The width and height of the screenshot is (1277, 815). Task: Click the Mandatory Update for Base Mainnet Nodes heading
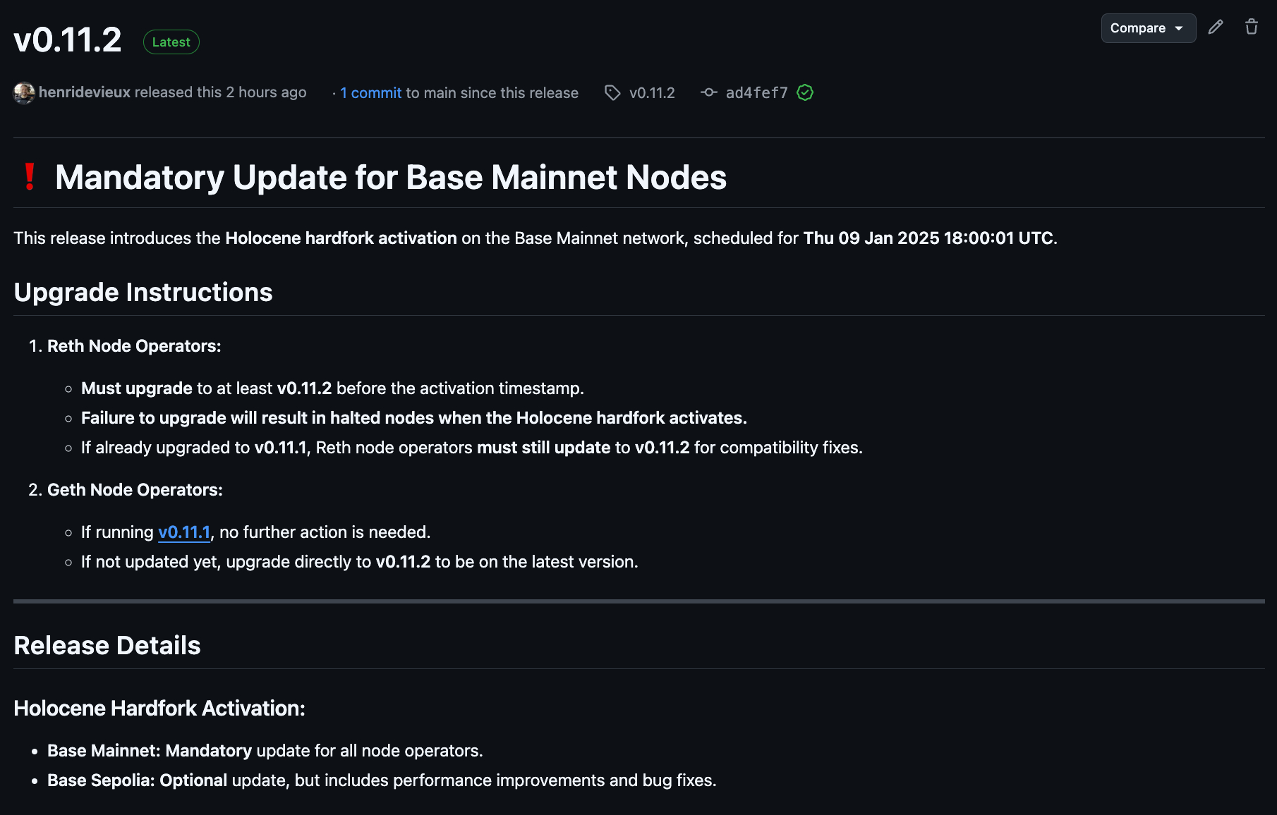coord(391,177)
